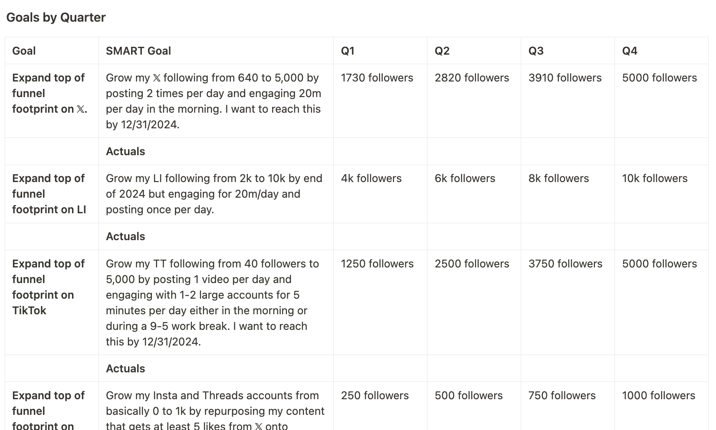Click the Goals by Quarter heading
Screen dimensions: 716x430
pyautogui.click(x=56, y=17)
